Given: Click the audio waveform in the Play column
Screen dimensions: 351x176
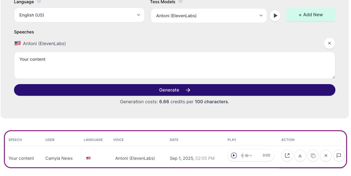Looking at the screenshot, I should point(247,156).
